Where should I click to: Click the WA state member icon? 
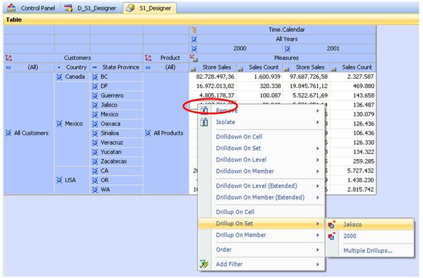(x=95, y=190)
